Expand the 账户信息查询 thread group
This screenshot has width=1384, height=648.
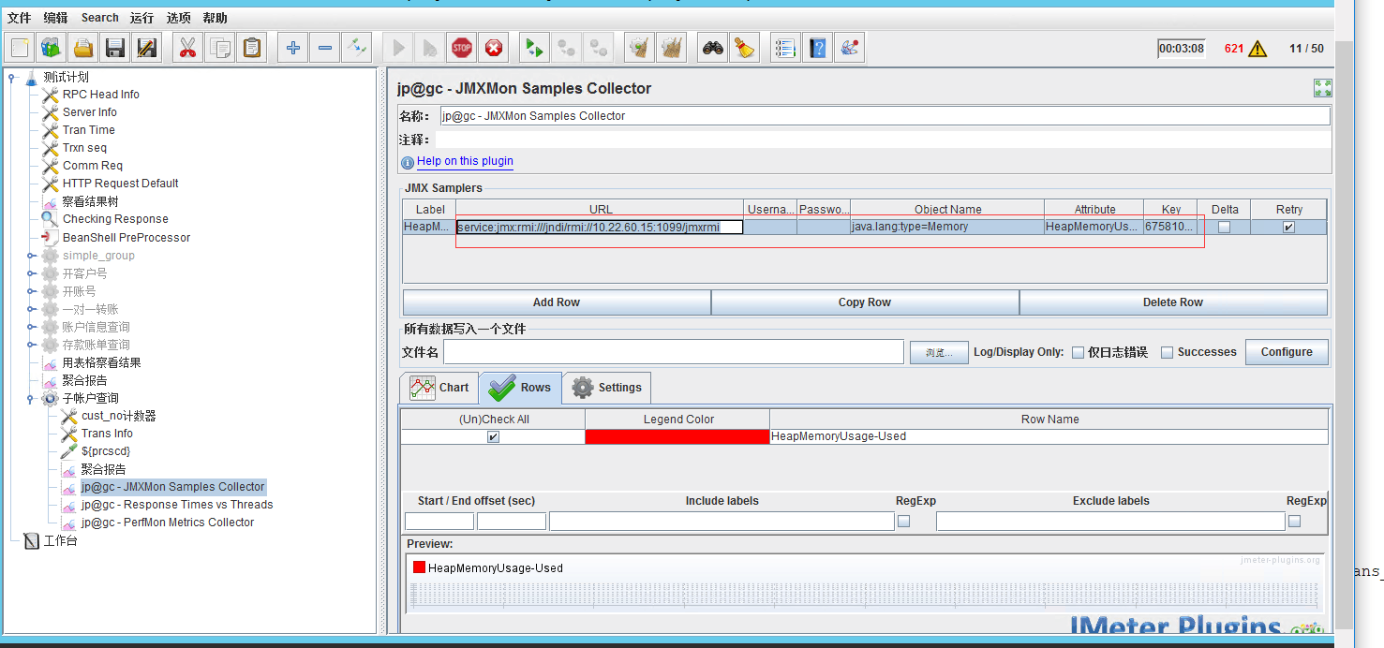tap(31, 327)
